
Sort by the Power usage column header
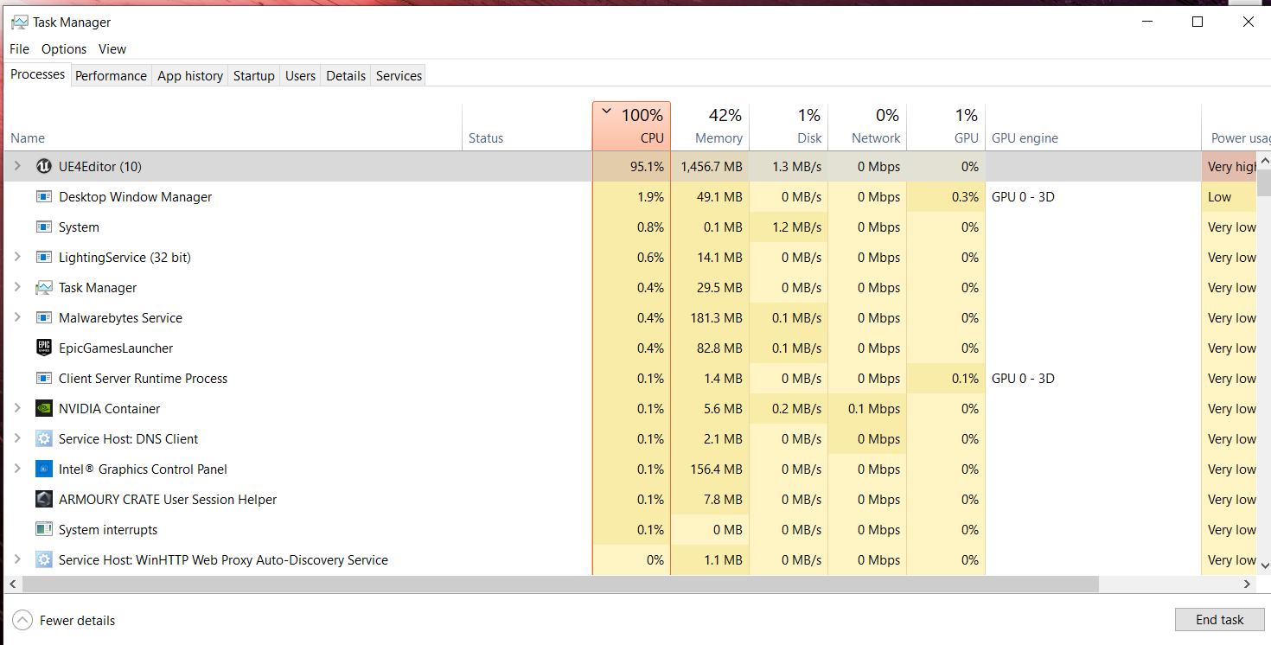point(1236,126)
